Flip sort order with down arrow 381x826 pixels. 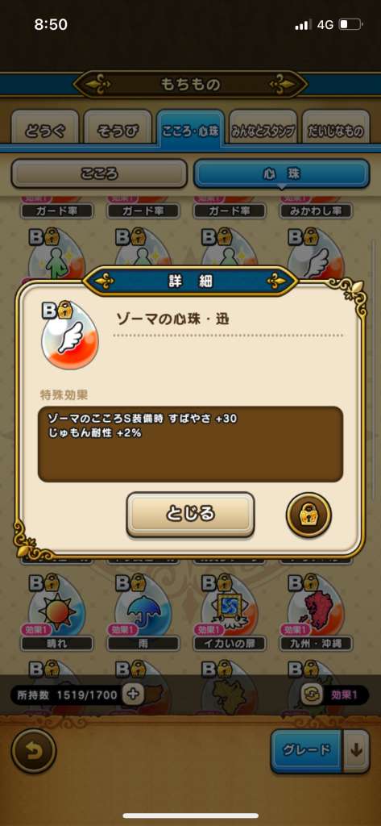pyautogui.click(x=357, y=751)
